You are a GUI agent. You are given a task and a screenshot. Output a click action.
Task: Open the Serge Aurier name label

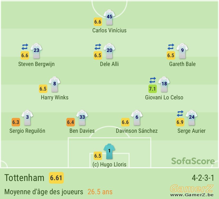pyautogui.click(x=191, y=131)
